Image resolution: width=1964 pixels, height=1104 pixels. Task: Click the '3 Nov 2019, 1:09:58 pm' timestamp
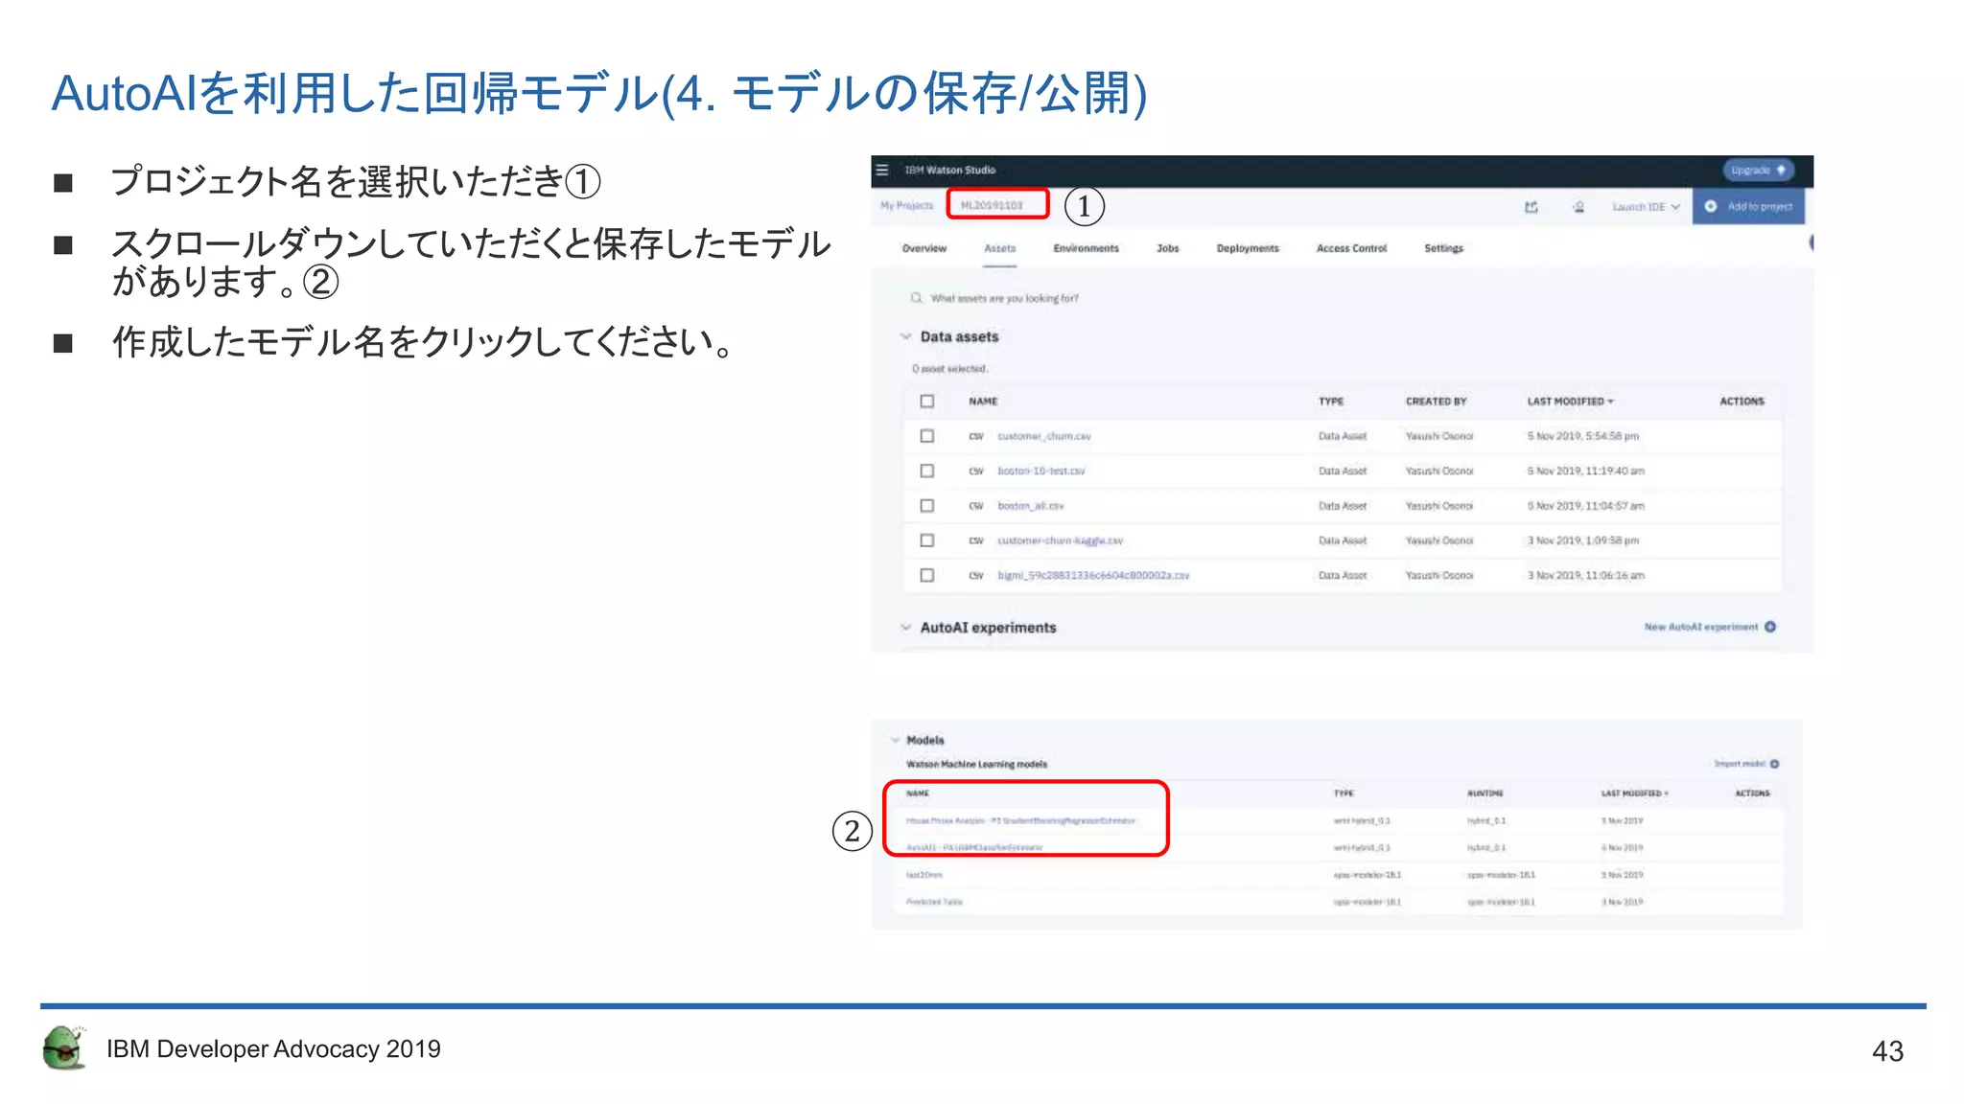pyautogui.click(x=1582, y=540)
